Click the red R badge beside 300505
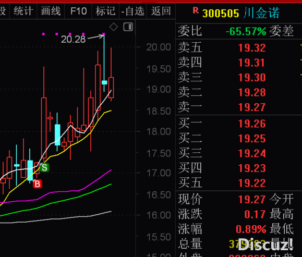This screenshot has width=302, height=257. 196,10
